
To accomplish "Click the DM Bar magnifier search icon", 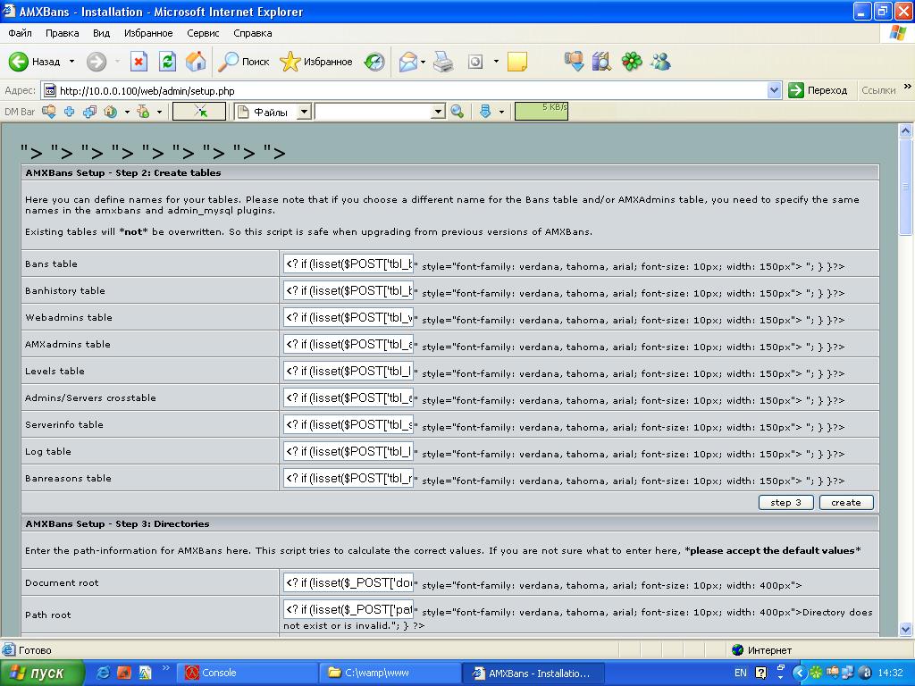I will click(x=457, y=112).
